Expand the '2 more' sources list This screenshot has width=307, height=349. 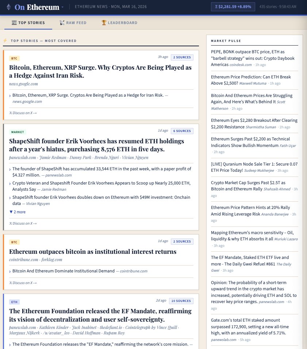[x=18, y=212]
